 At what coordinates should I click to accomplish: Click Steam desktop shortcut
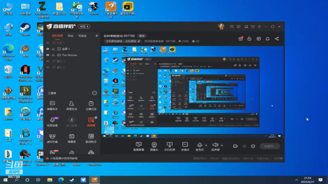coord(25,29)
